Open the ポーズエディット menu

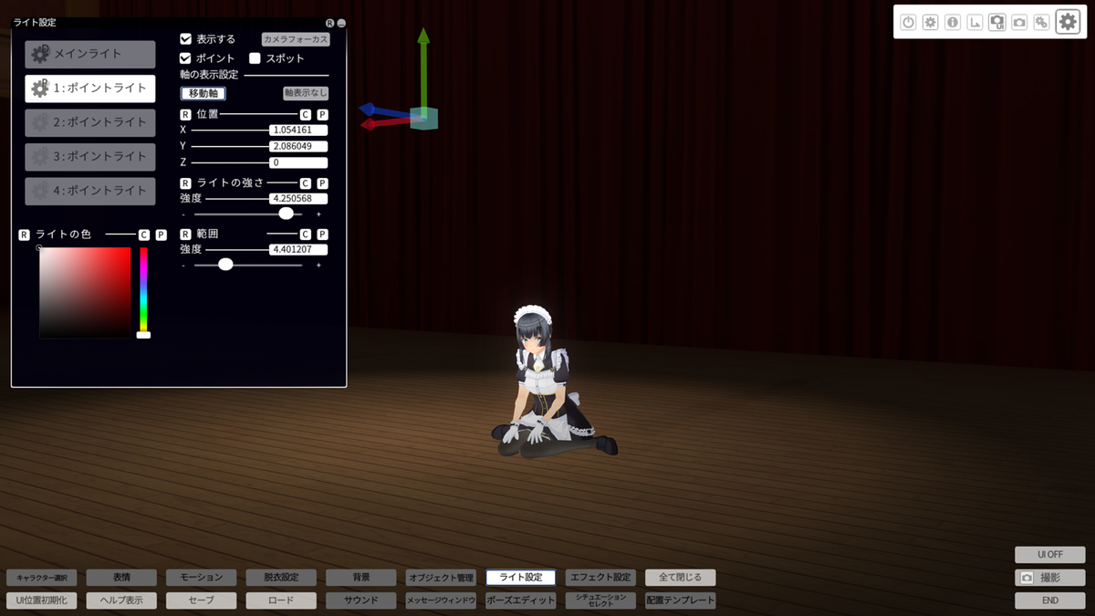coord(520,600)
